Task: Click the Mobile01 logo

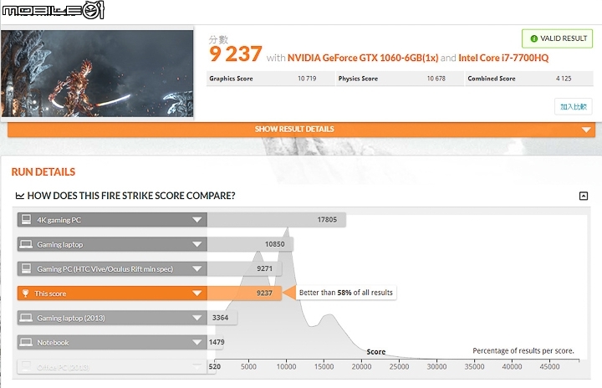Action: 53,9
